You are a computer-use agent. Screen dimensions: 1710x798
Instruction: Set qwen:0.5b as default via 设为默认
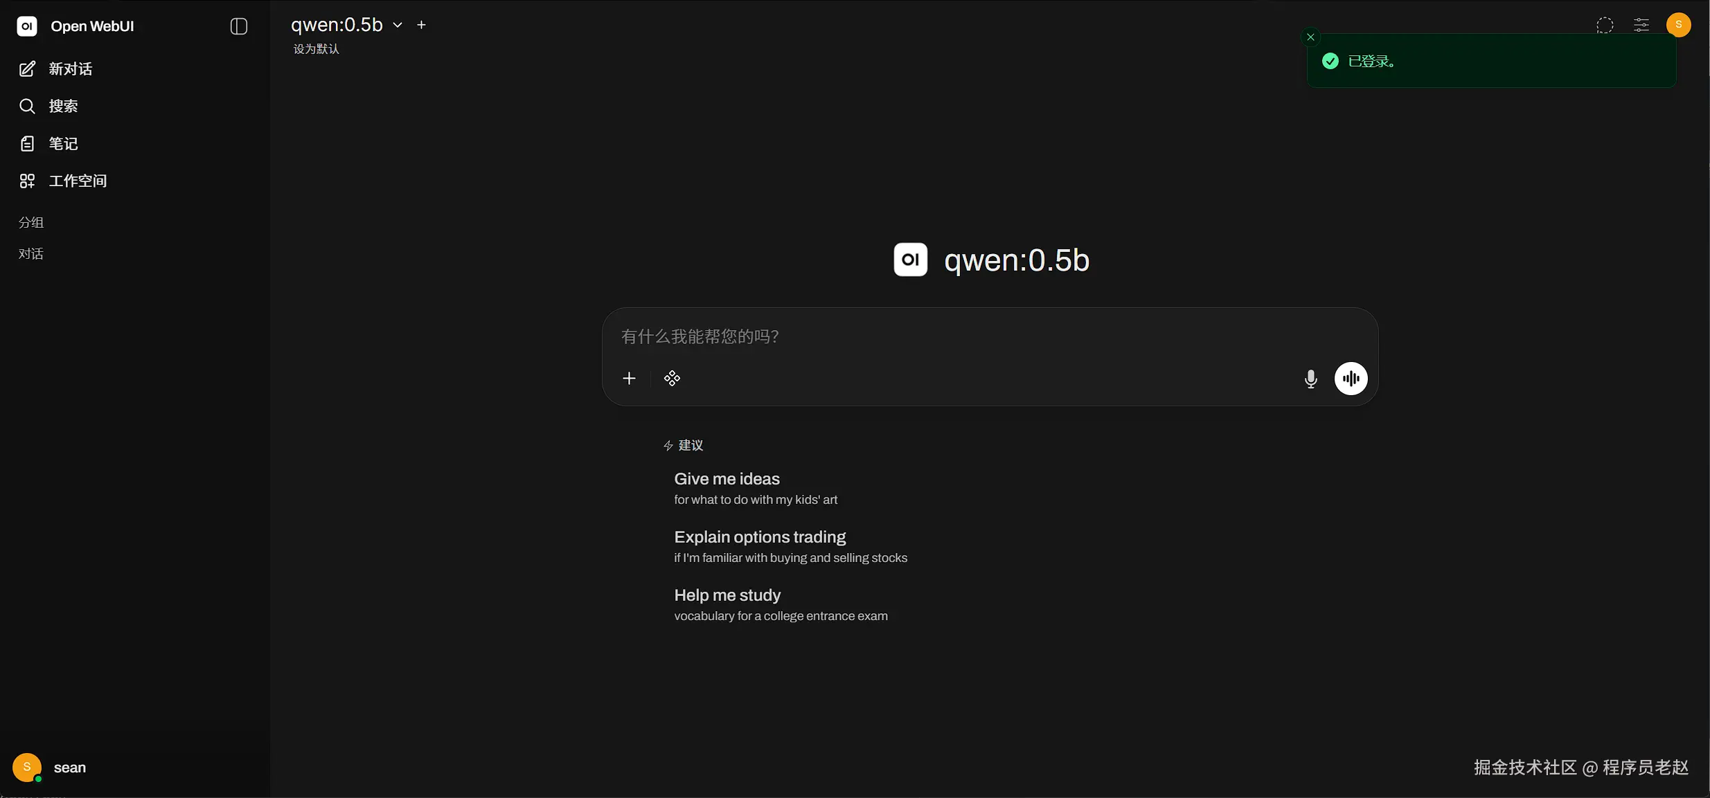[317, 48]
